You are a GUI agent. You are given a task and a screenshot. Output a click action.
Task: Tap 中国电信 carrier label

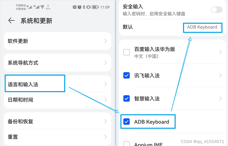(x=21, y=9)
